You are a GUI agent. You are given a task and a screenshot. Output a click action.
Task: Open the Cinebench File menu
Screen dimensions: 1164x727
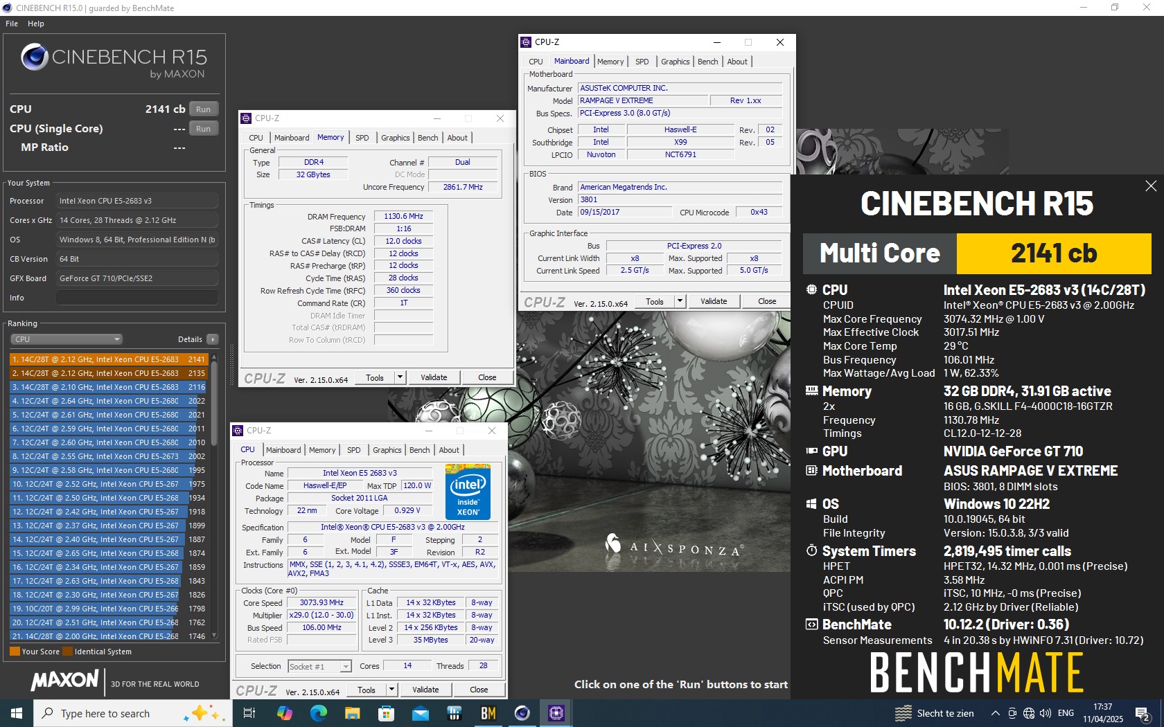(x=12, y=24)
